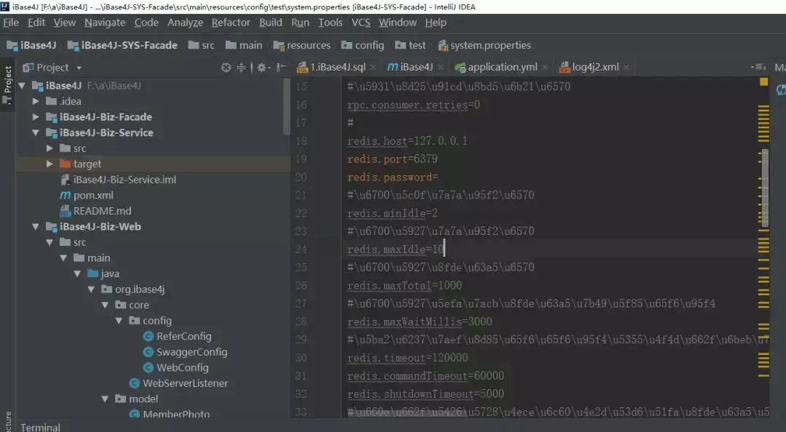The image size is (786, 432).
Task: Open the Run menu
Action: coord(301,23)
